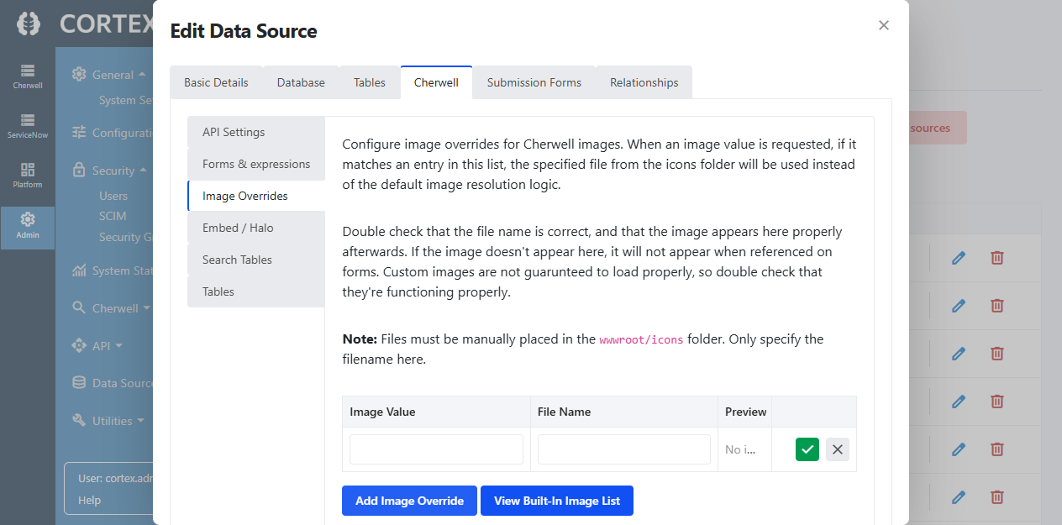Viewport: 1062px width, 525px height.
Task: Click the Cherwell magnifier icon in the admin menu
Action: click(79, 307)
